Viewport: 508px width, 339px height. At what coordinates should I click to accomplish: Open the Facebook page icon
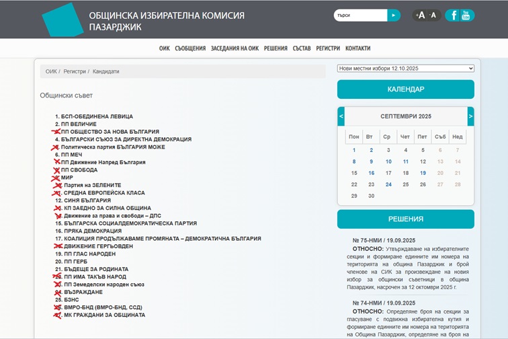pyautogui.click(x=453, y=15)
